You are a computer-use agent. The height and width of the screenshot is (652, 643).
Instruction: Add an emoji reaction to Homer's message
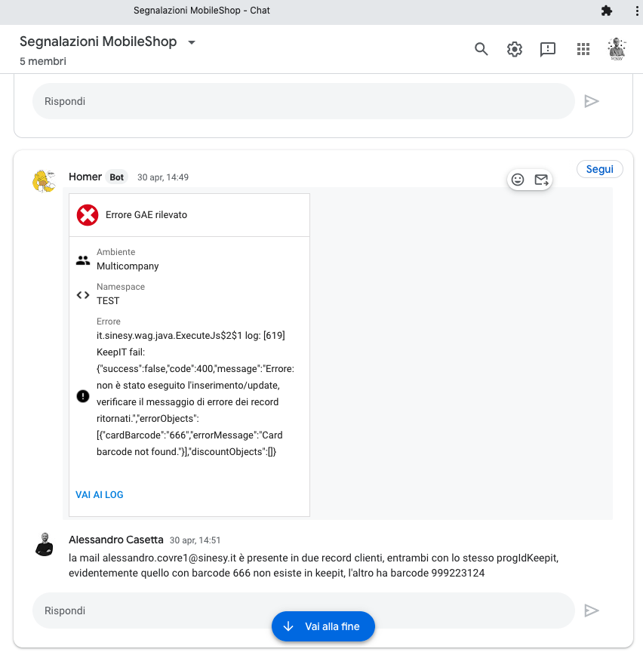[x=518, y=180]
